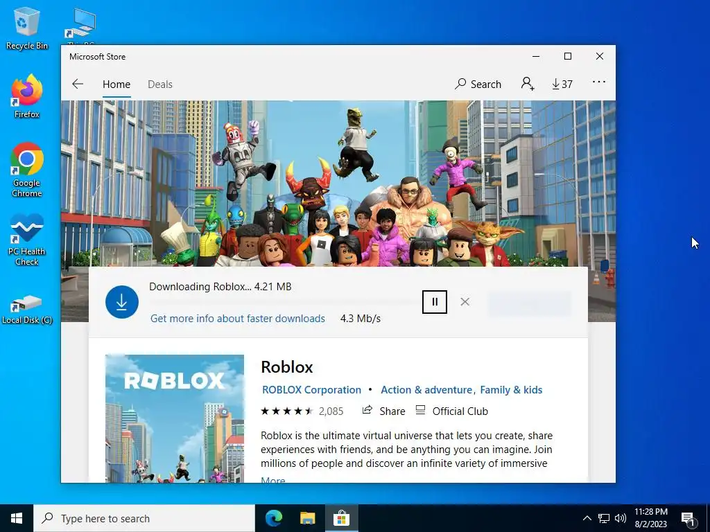Click the 4.3 Mb/s download speed
The width and height of the screenshot is (710, 532).
361,319
